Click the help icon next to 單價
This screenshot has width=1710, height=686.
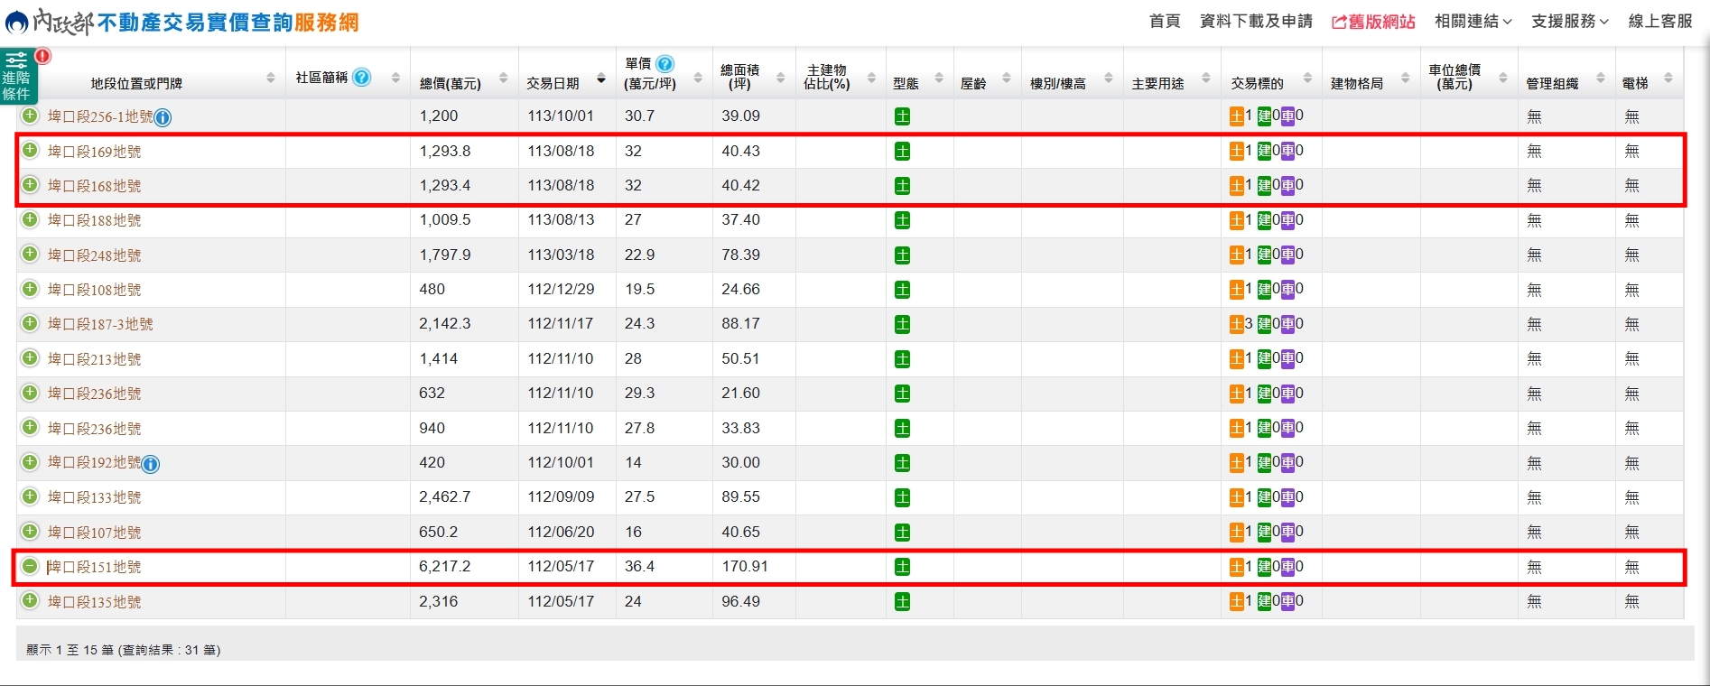click(664, 64)
